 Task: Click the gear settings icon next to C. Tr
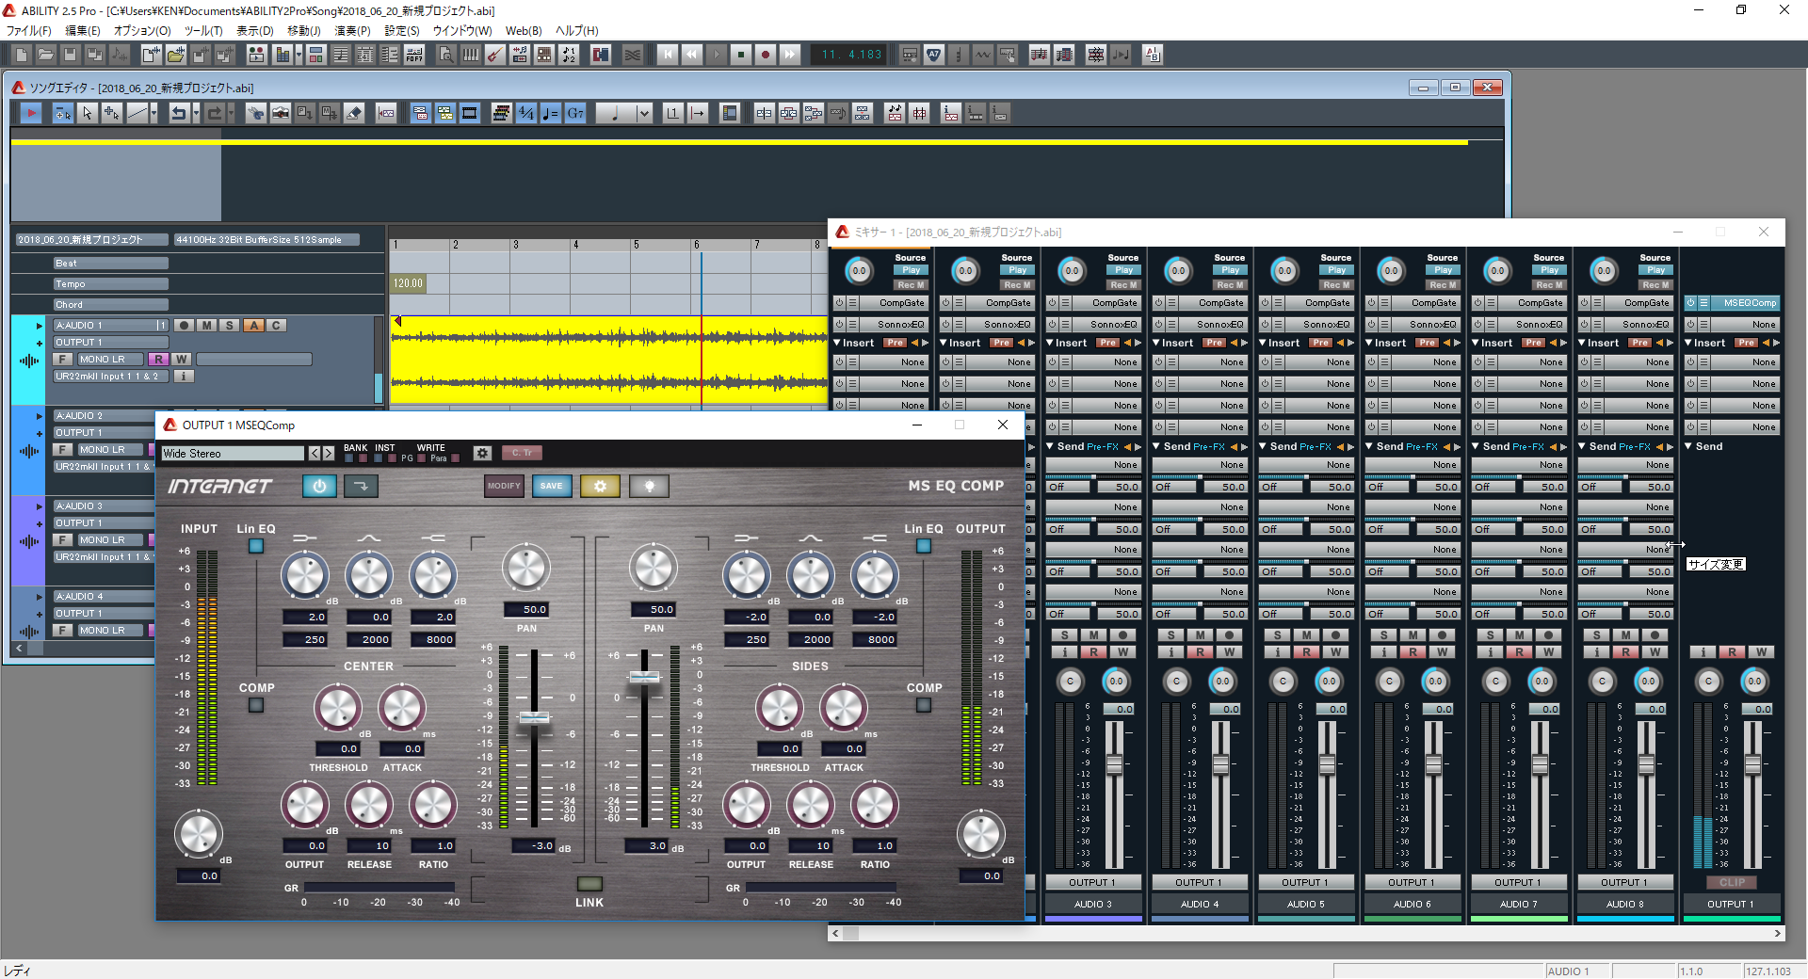(482, 453)
